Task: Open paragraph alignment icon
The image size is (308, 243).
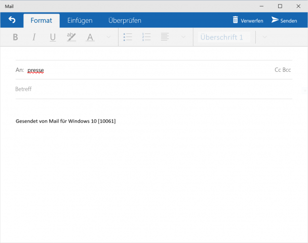Action: click(165, 37)
